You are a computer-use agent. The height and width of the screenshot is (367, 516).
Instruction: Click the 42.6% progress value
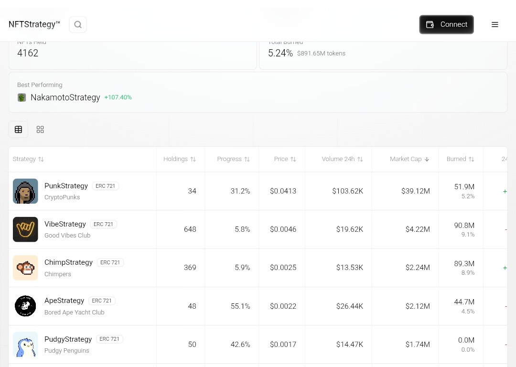(x=240, y=344)
